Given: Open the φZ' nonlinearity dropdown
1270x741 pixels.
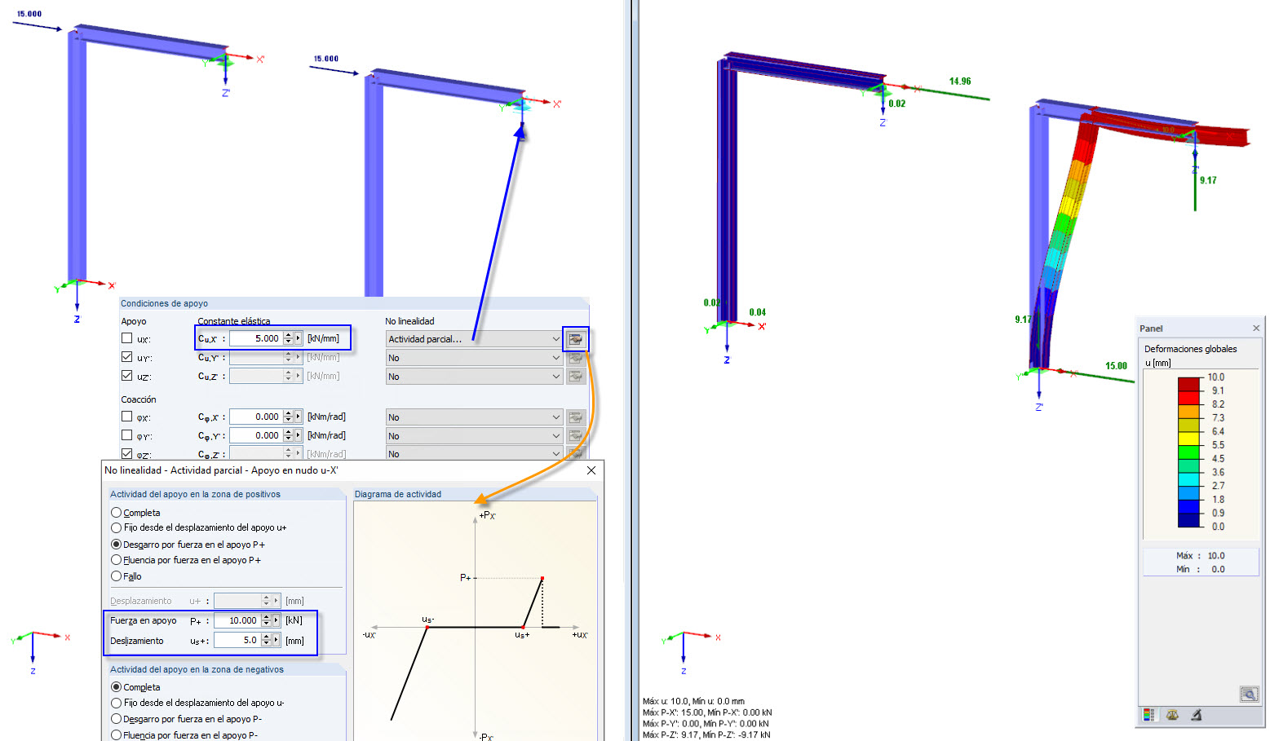Looking at the screenshot, I should [x=474, y=453].
